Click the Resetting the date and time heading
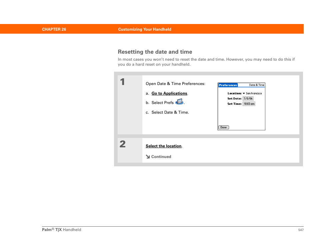Screen dimensions: 318x246 (x=155, y=52)
